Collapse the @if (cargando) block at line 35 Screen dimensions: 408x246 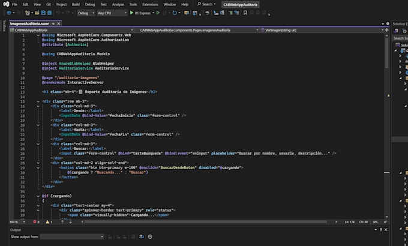coord(38,196)
